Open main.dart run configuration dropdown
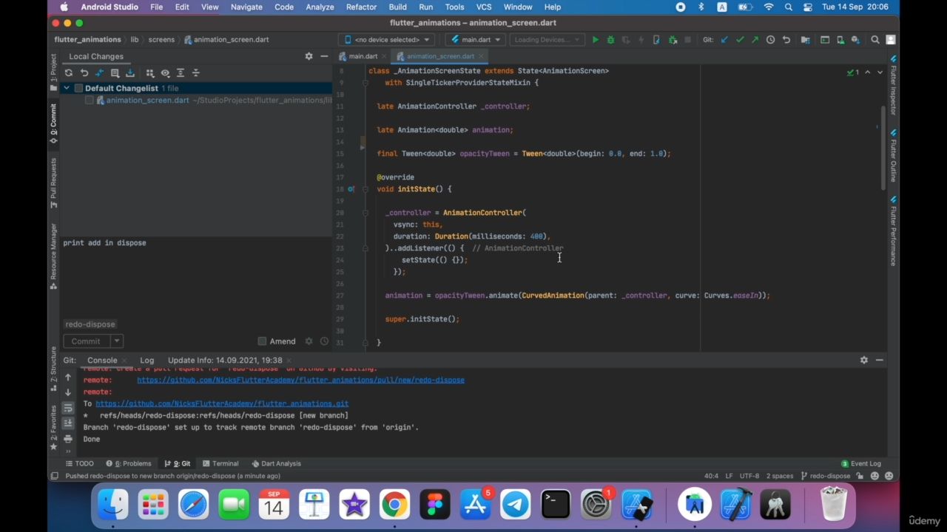Screen dimensions: 947x532 tap(476, 40)
